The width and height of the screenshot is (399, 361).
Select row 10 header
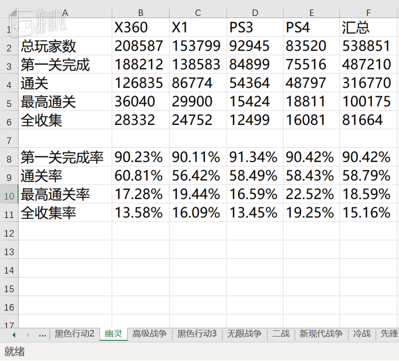click(9, 194)
